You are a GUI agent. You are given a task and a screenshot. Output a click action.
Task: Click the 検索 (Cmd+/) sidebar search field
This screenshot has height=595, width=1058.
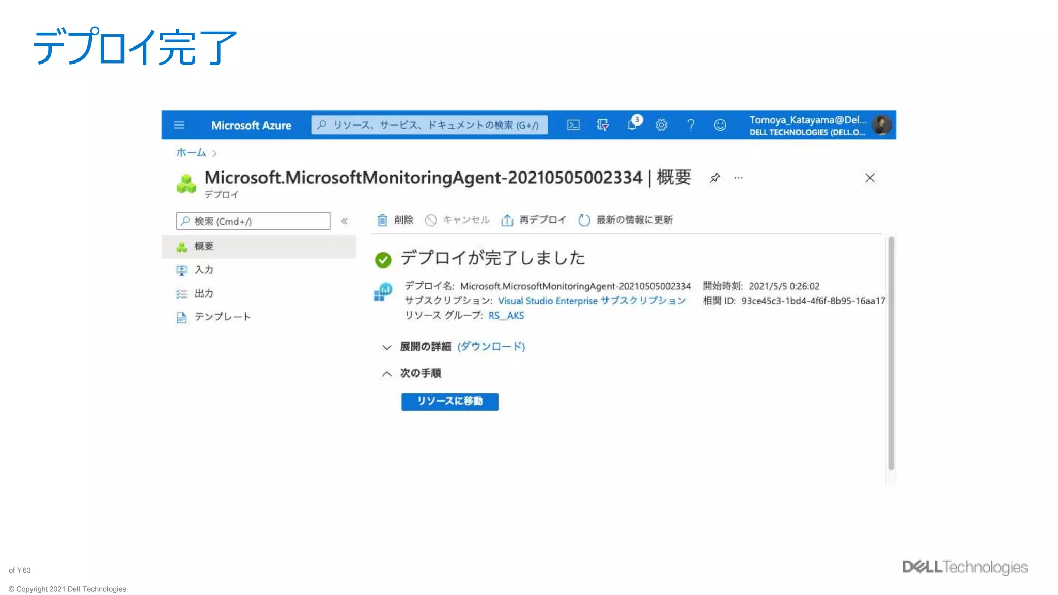point(253,221)
